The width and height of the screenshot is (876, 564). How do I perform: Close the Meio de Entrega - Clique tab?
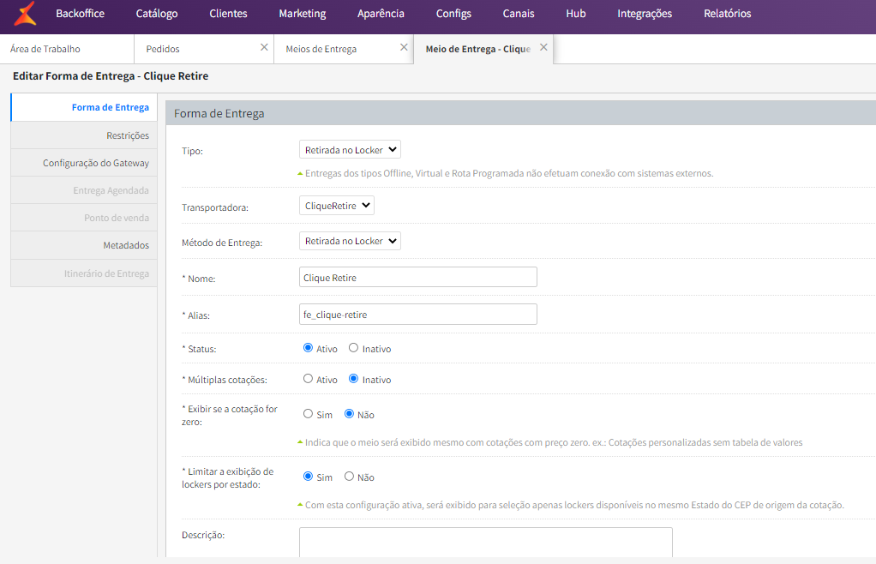point(543,47)
